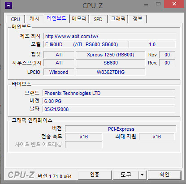Switch to the SPD tab
186x184 pixels.
98,19
